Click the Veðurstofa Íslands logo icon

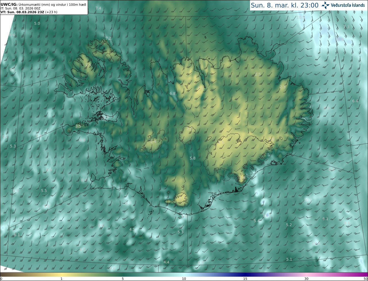tap(325, 5)
